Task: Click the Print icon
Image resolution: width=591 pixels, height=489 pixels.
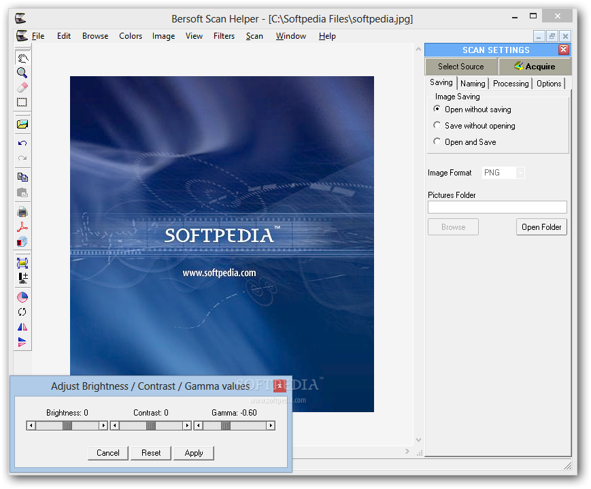Action: 22,212
